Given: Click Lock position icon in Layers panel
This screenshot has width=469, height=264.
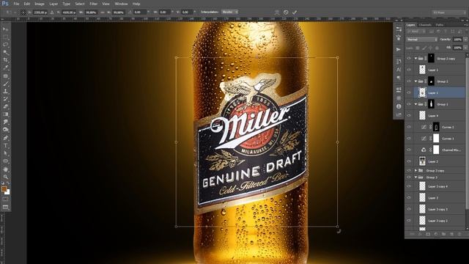Looking at the screenshot, I should click(431, 48).
